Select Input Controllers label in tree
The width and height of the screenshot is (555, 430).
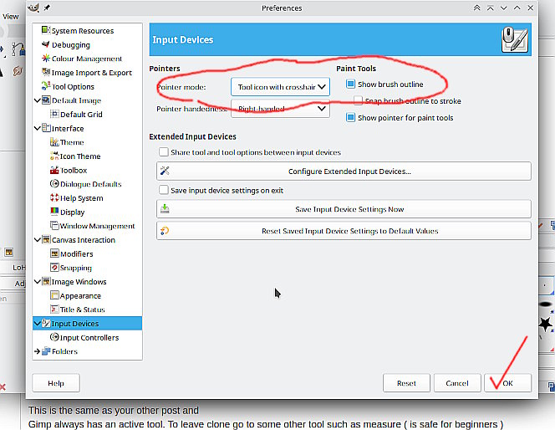click(x=89, y=337)
